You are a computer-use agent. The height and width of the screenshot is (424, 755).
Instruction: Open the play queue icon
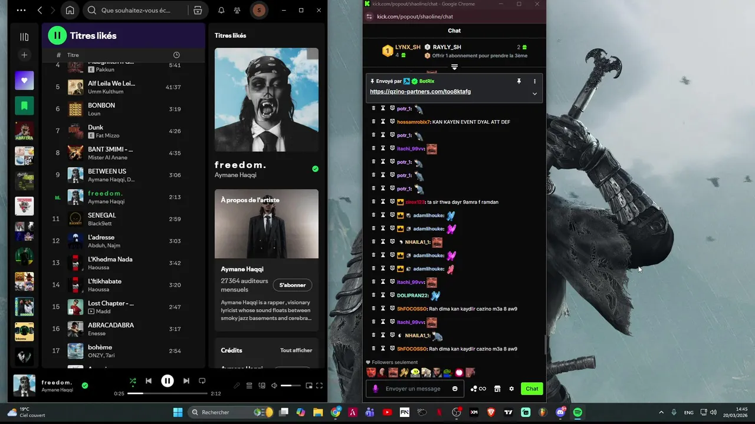pyautogui.click(x=249, y=386)
